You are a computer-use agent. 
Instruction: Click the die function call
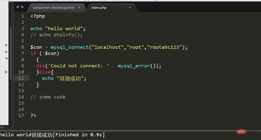pyautogui.click(x=41, y=66)
